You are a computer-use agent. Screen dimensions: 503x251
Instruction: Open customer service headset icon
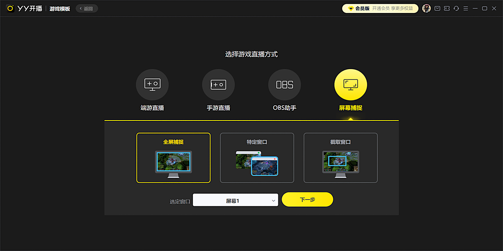[x=456, y=8]
